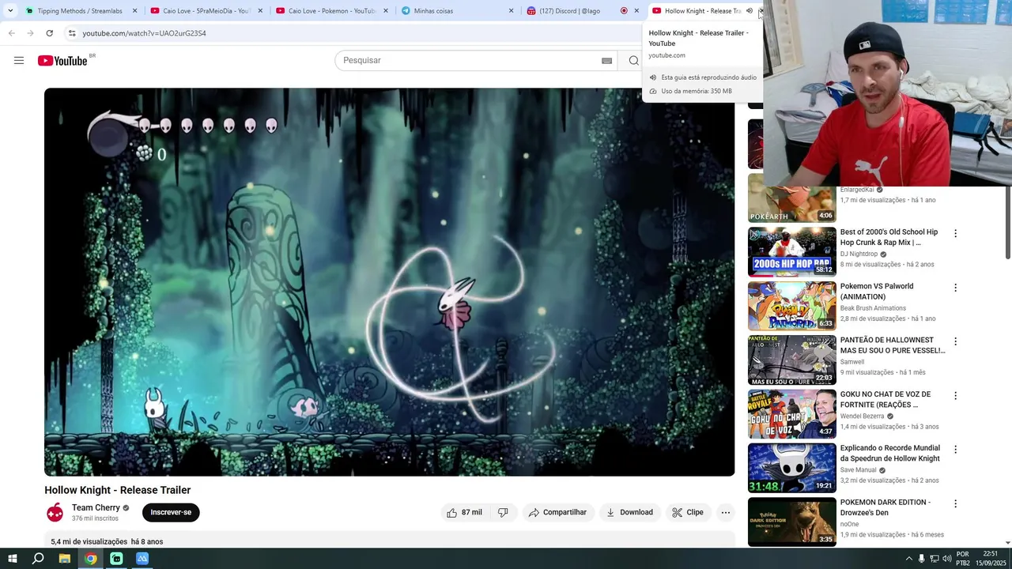Create a clip with Clipe button
The width and height of the screenshot is (1012, 569).
click(x=688, y=512)
